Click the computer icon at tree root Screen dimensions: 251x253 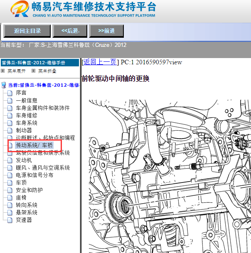click(4, 85)
